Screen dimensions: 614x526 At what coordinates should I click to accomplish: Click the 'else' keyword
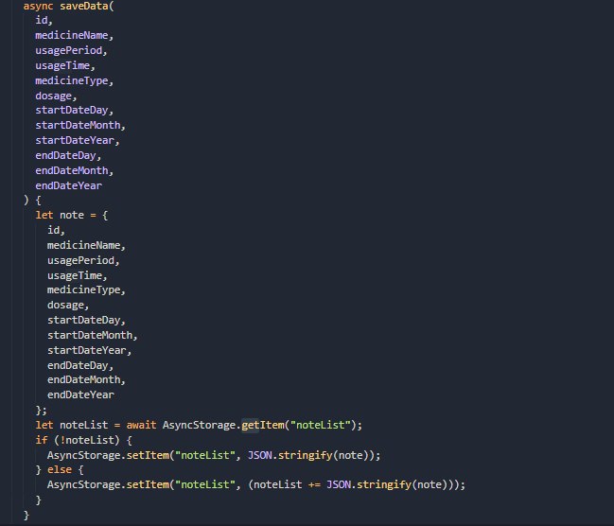60,469
